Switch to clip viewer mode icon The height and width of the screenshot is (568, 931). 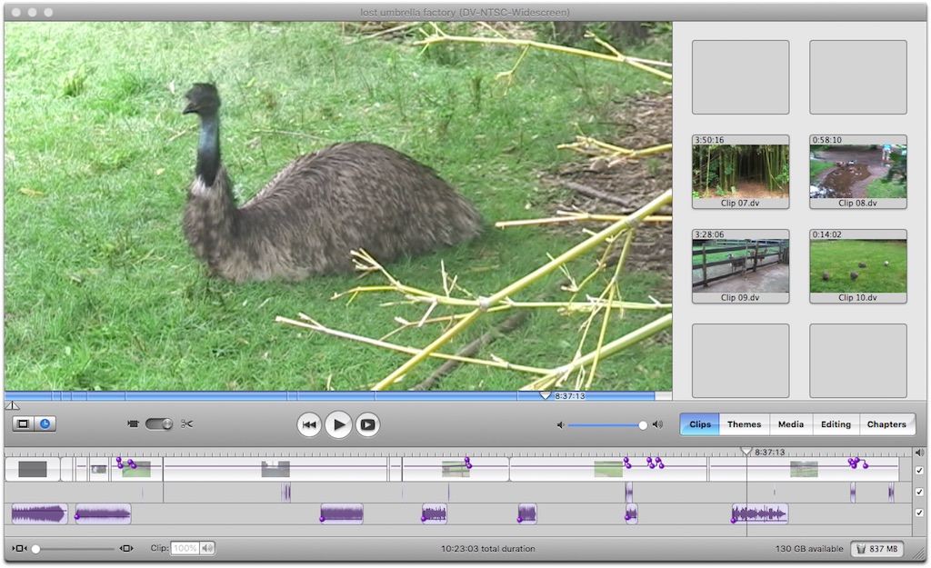coord(23,424)
